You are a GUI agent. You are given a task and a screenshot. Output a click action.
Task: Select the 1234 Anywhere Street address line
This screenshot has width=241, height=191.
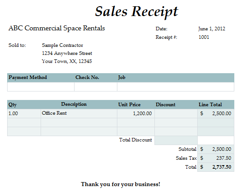coord(67,53)
